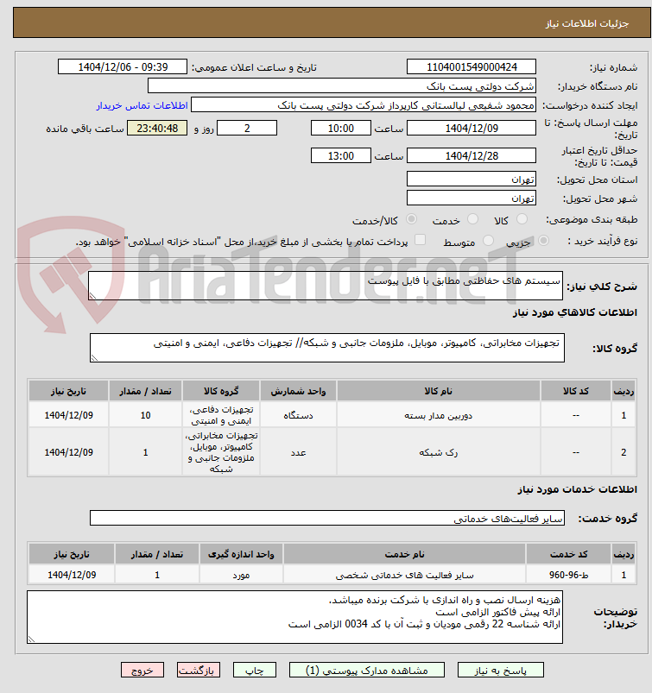Select the متوسط purchase type radio
652x693 pixels.
coord(488,241)
